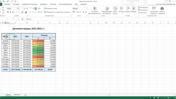Open Sort and Filter (Сортировка и фильтр)

pos(154,10)
